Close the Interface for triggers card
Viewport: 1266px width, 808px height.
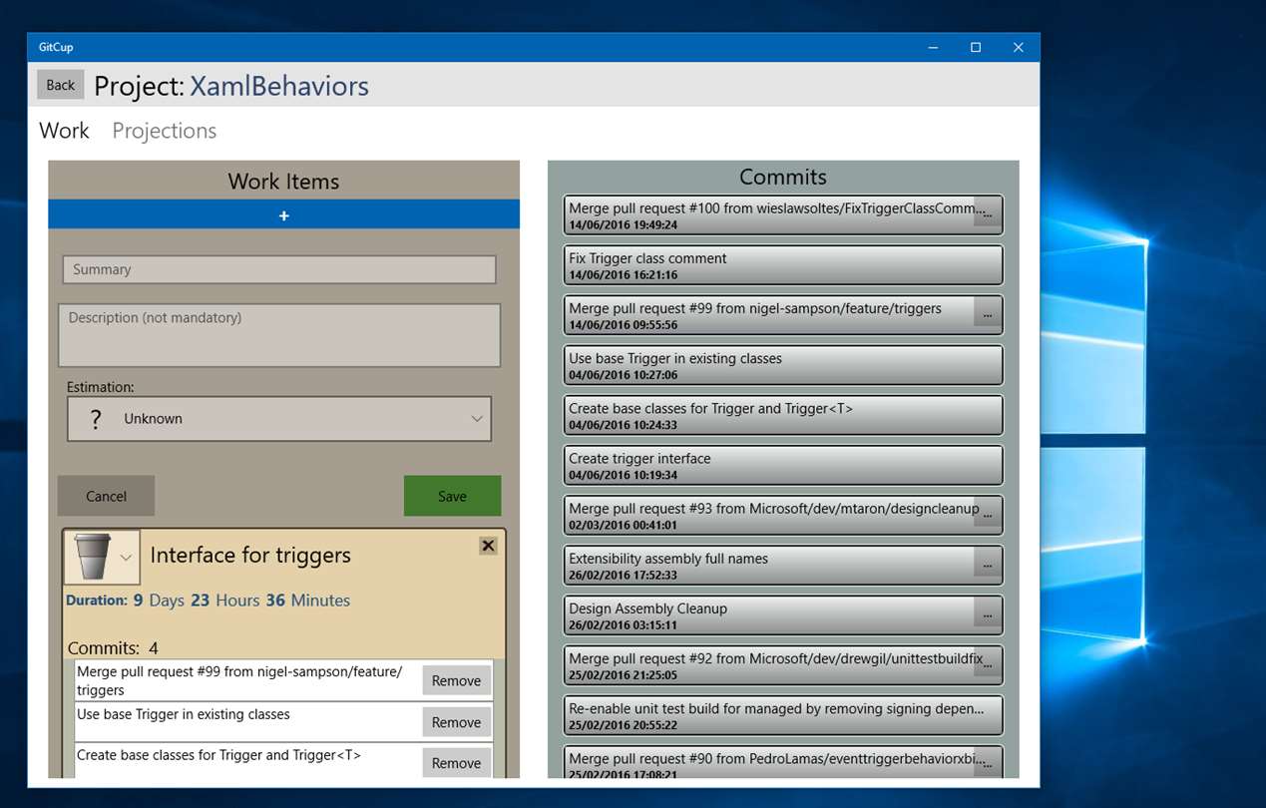coord(488,546)
